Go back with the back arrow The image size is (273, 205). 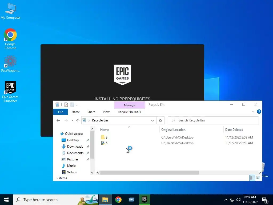pyautogui.click(x=58, y=120)
